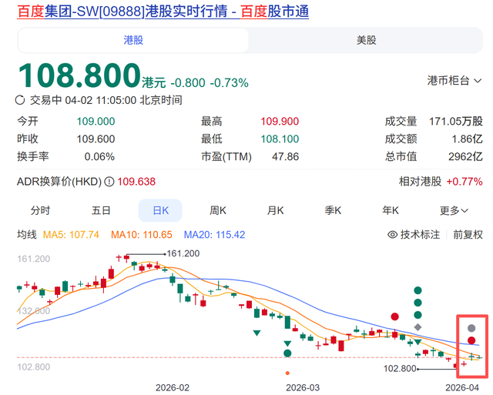This screenshot has height=395, width=493.
Task: Switch to the 美股 tab
Action: point(367,40)
